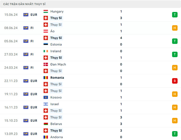The height and width of the screenshot is (140, 181).
Task: Click the Austria flag next to Áo
Action: click(x=46, y=31)
